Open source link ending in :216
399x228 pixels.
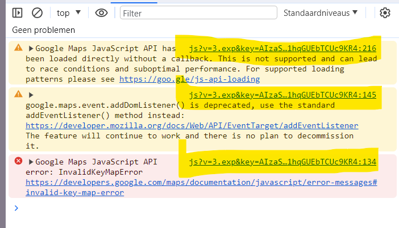coord(282,49)
